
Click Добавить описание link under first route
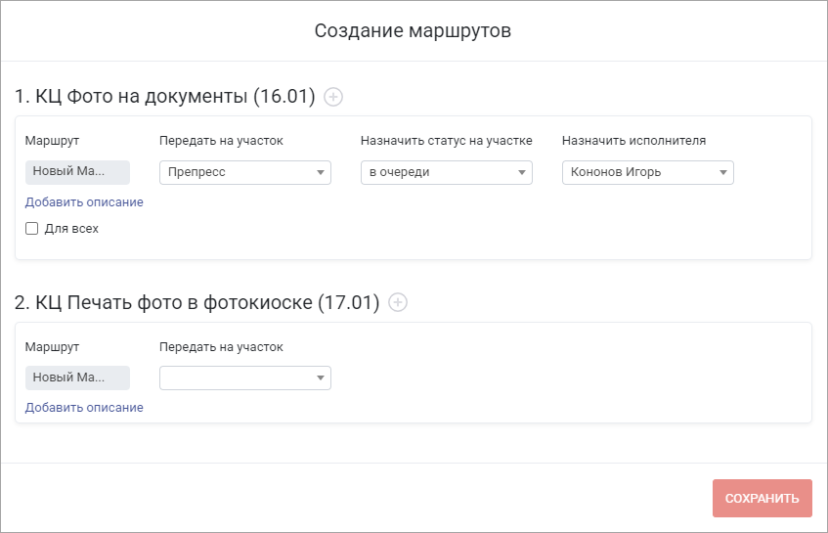pos(84,202)
